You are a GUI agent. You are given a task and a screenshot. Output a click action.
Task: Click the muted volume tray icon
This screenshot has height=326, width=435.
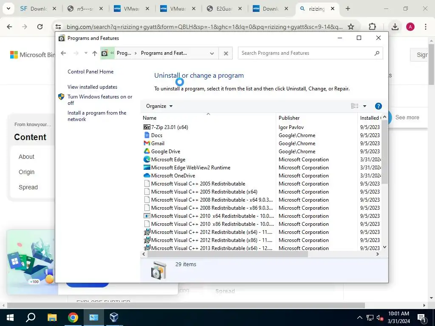pyautogui.click(x=380, y=318)
